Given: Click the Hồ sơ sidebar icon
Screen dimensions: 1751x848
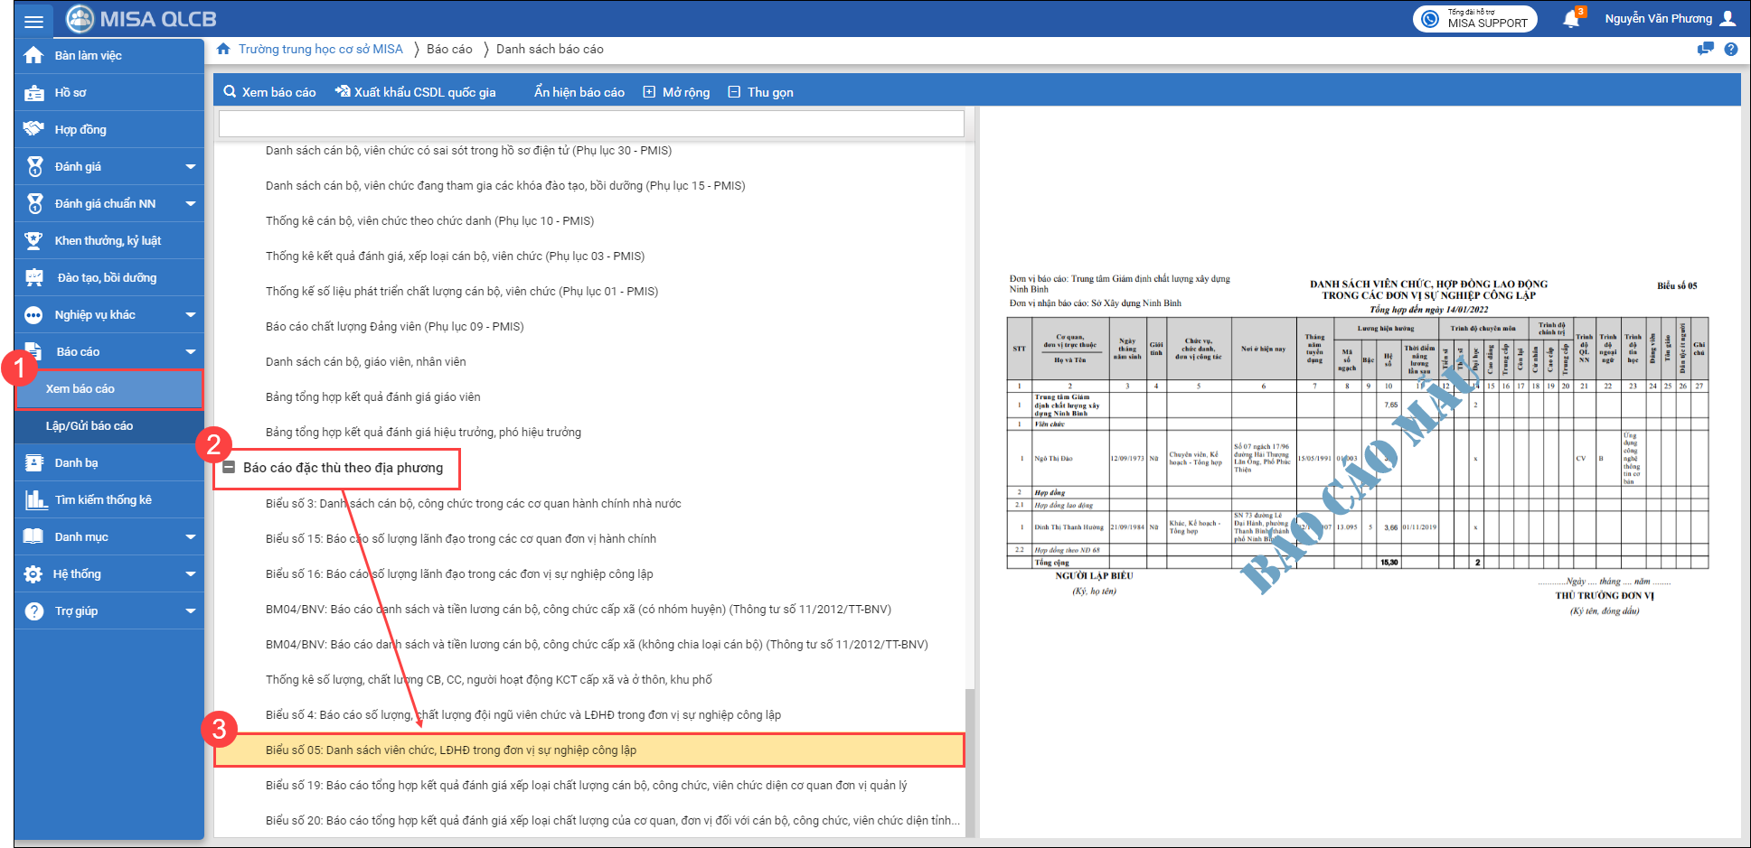Looking at the screenshot, I should pos(34,93).
